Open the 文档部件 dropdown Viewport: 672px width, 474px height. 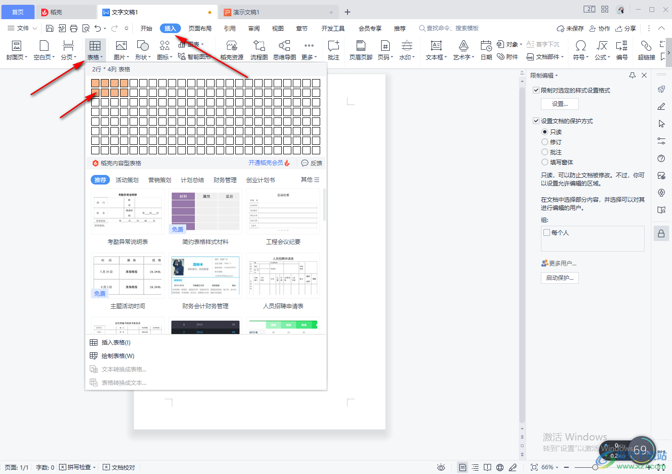(x=545, y=57)
